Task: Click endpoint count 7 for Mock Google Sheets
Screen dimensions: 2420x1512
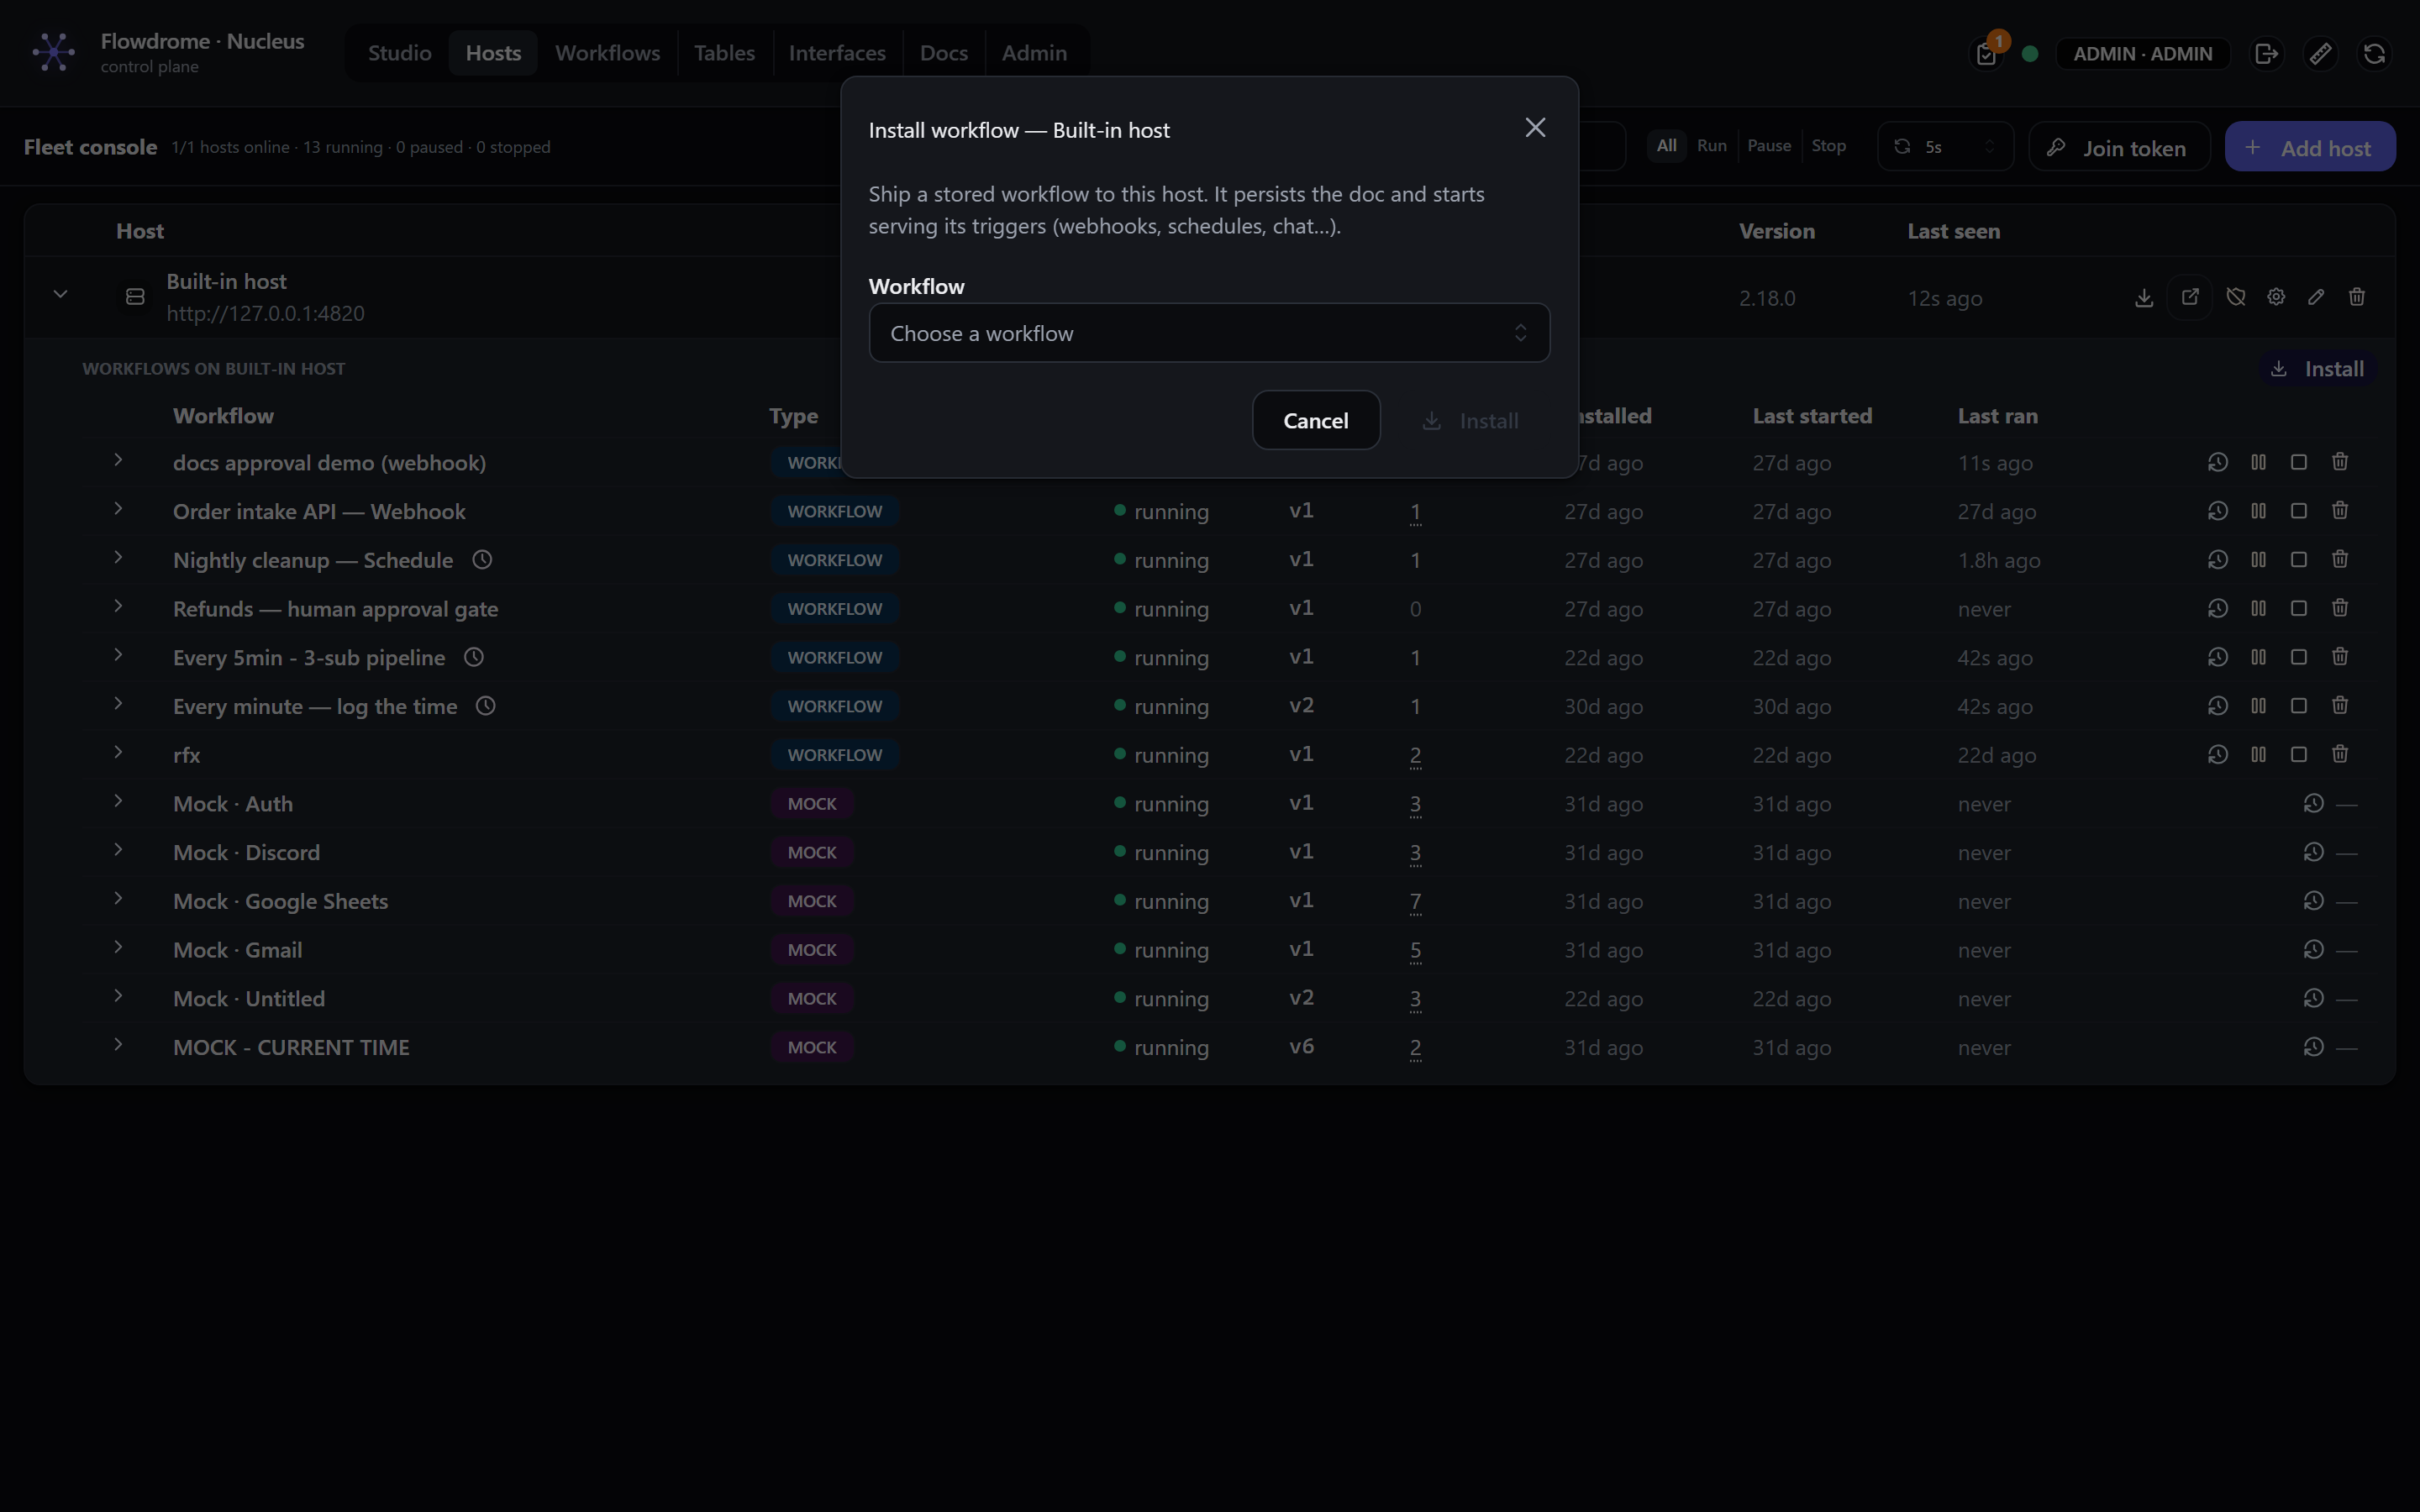Action: click(x=1415, y=901)
